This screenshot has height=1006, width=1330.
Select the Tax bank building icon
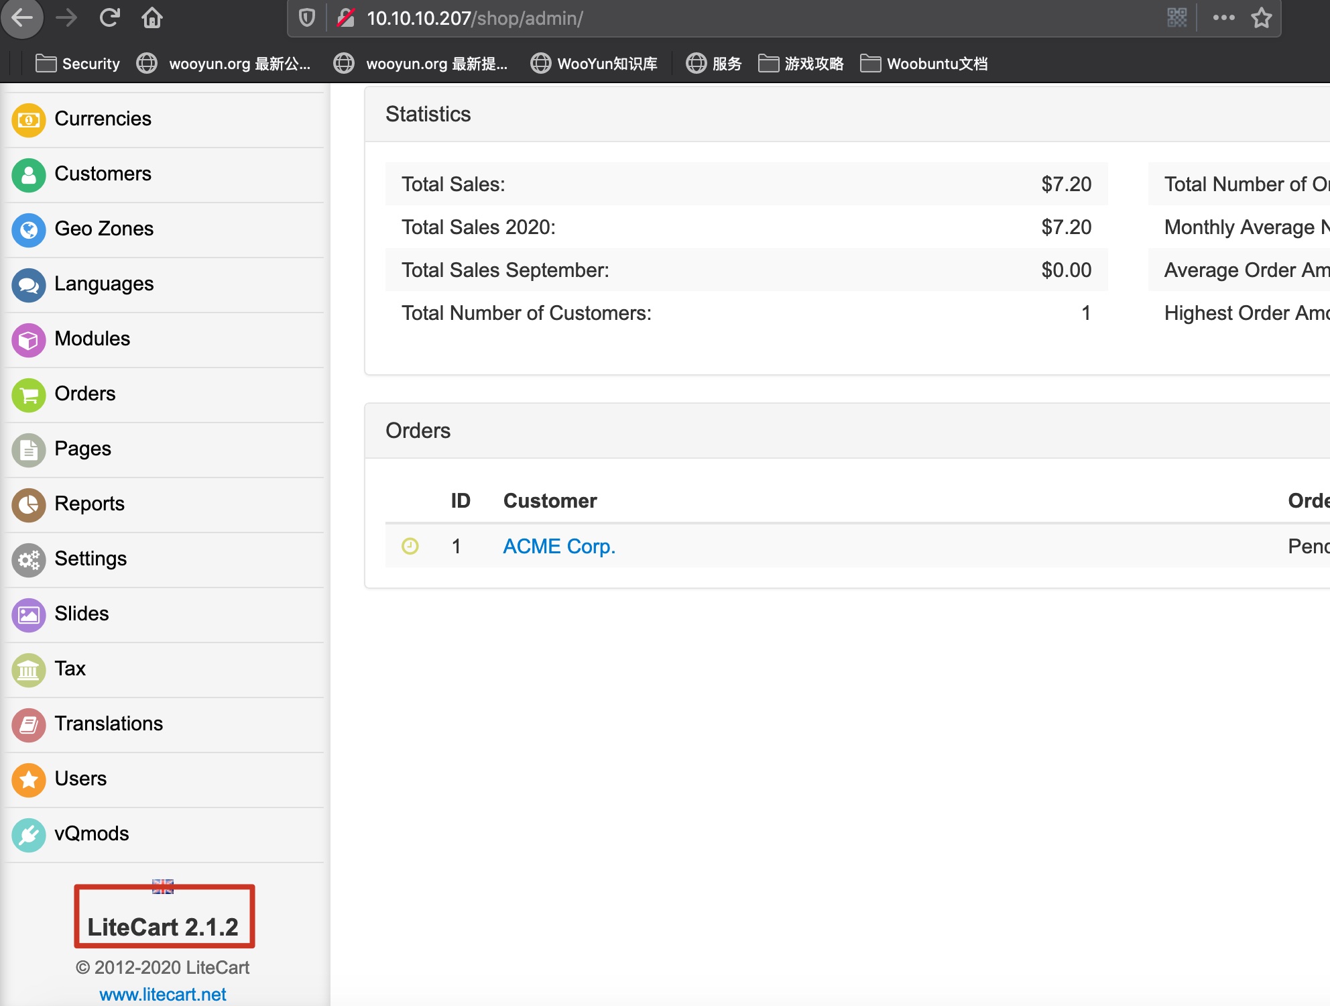[29, 670]
